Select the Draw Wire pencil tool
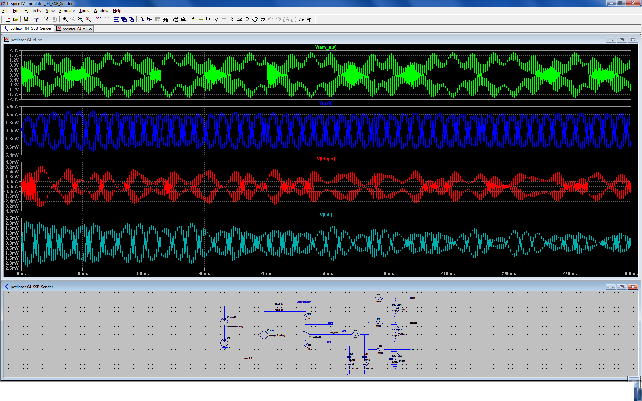 pyautogui.click(x=194, y=19)
